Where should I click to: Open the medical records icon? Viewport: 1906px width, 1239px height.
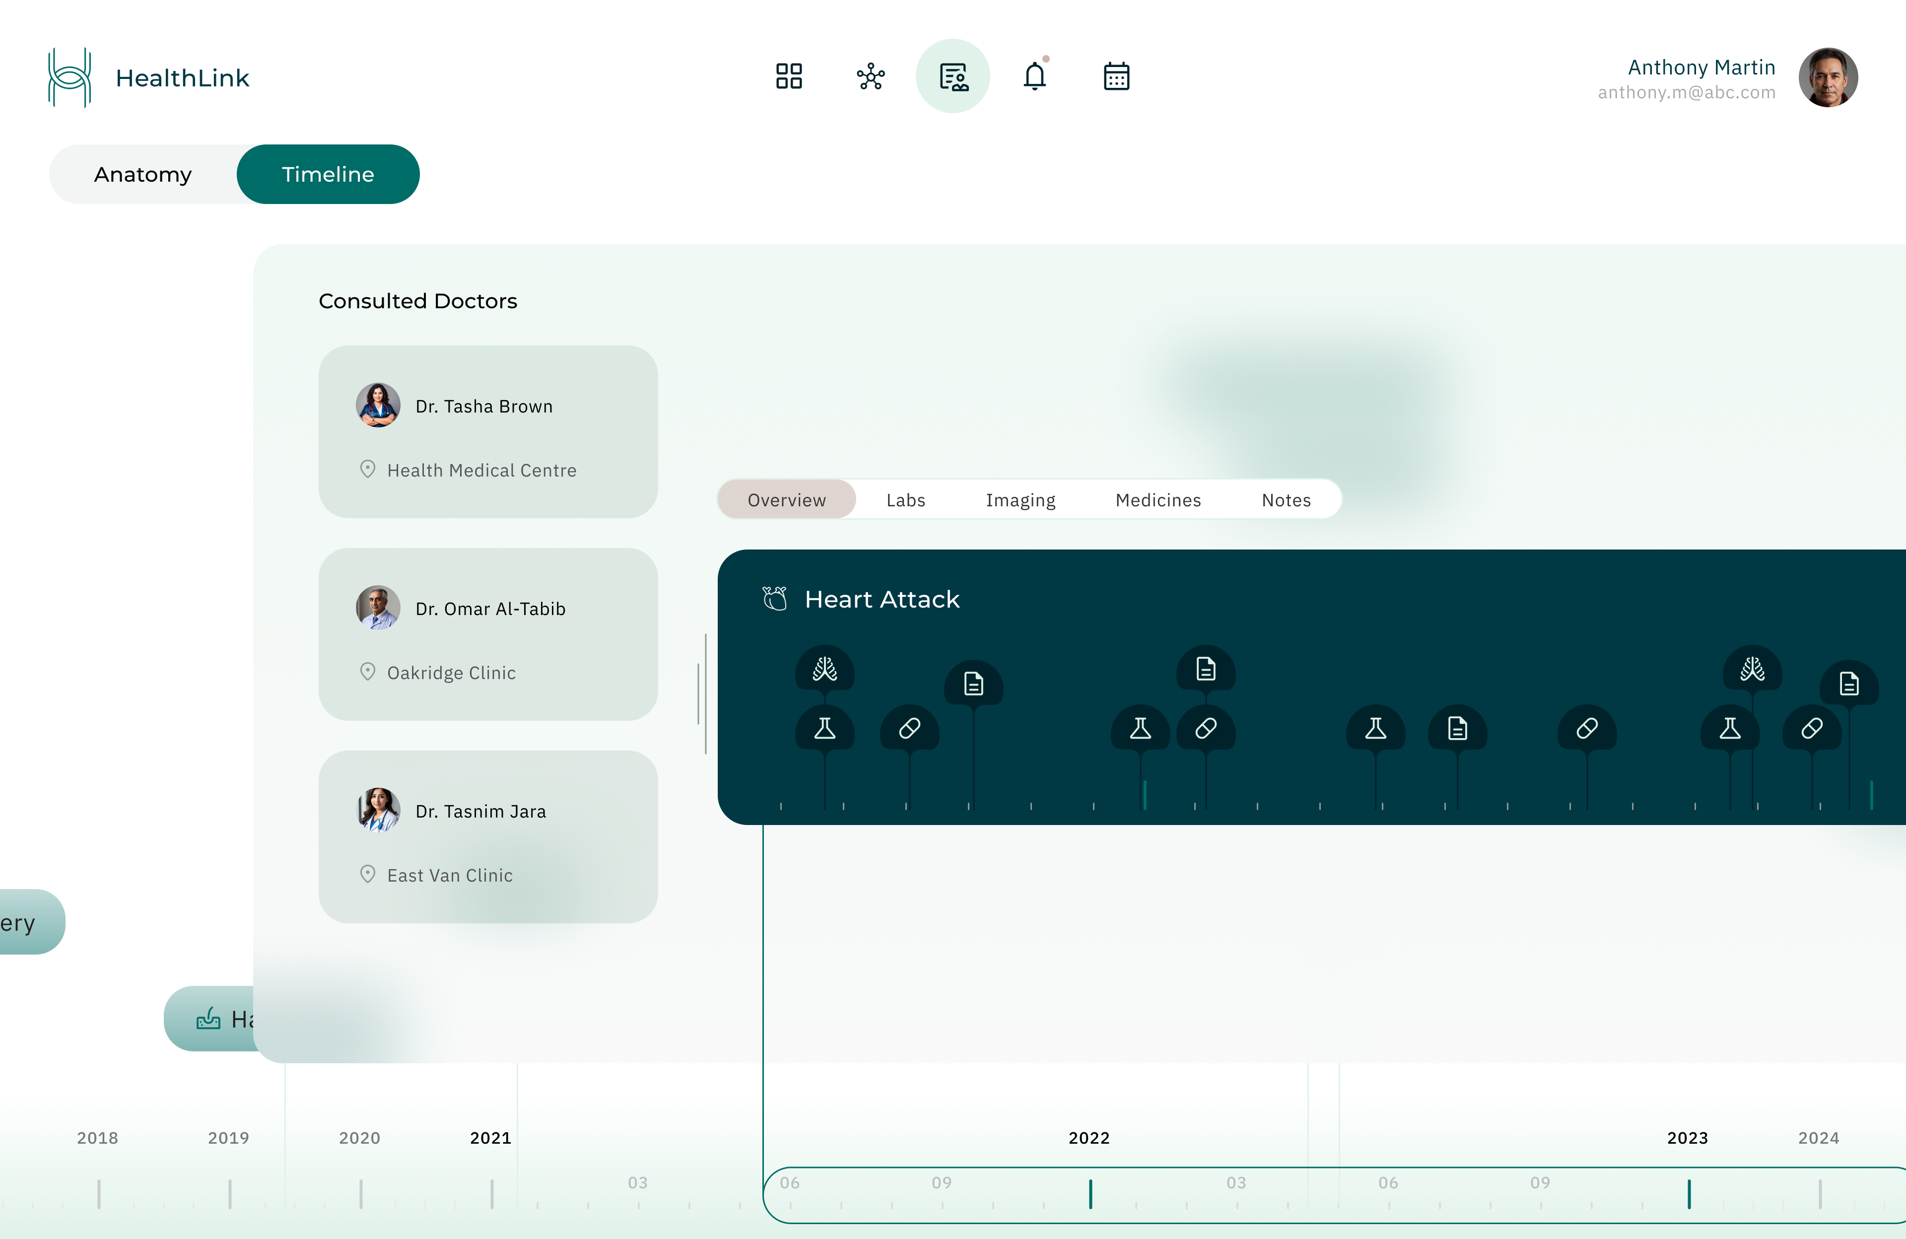point(952,76)
